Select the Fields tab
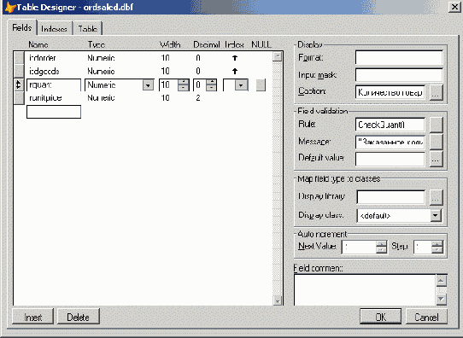This screenshot has height=338, width=463. coord(22,27)
